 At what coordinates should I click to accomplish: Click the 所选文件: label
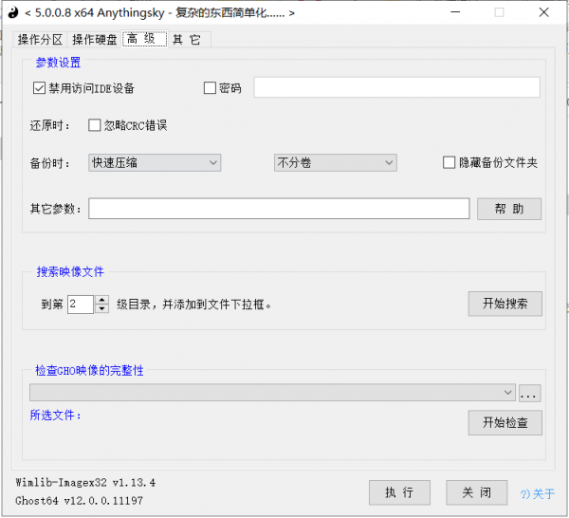pos(56,415)
